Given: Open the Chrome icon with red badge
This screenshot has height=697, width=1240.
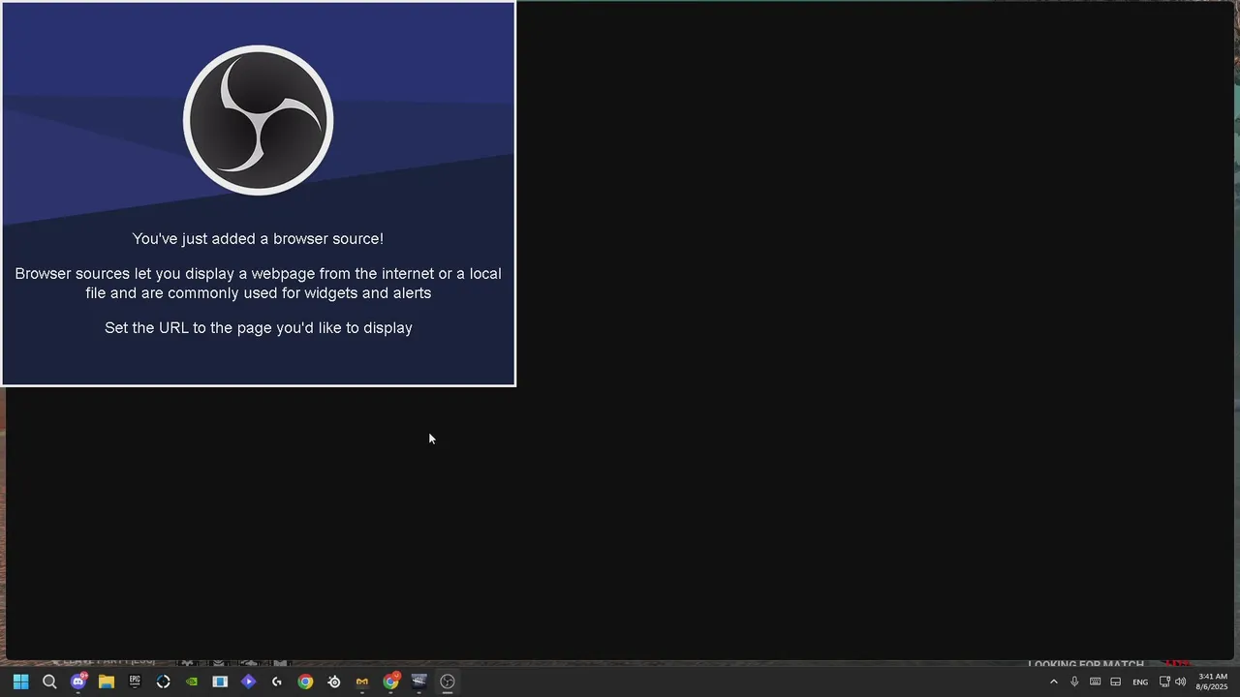Looking at the screenshot, I should [391, 682].
